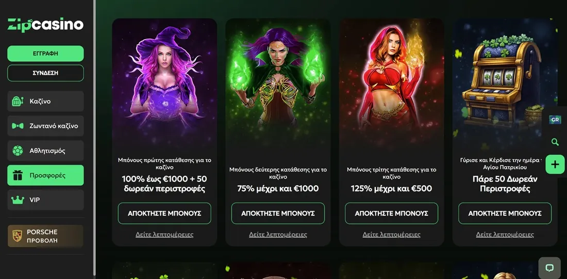Click the green plus button
The width and height of the screenshot is (567, 279).
(555, 165)
